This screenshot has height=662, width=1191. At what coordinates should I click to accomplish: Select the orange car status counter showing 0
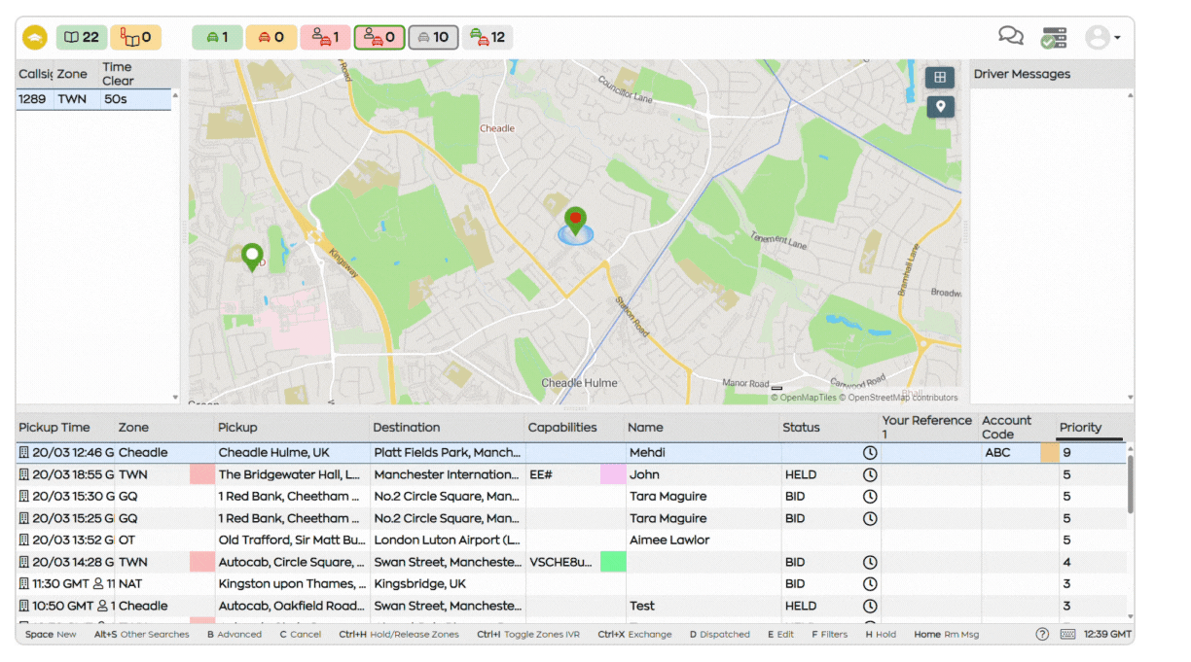point(271,38)
